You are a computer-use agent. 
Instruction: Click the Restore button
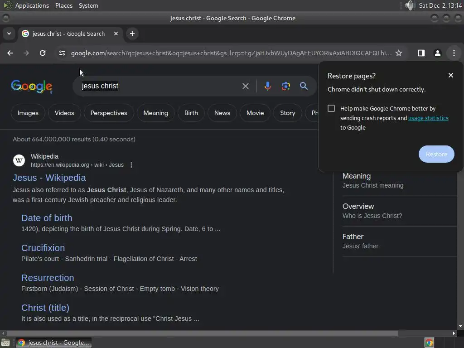[x=436, y=154]
